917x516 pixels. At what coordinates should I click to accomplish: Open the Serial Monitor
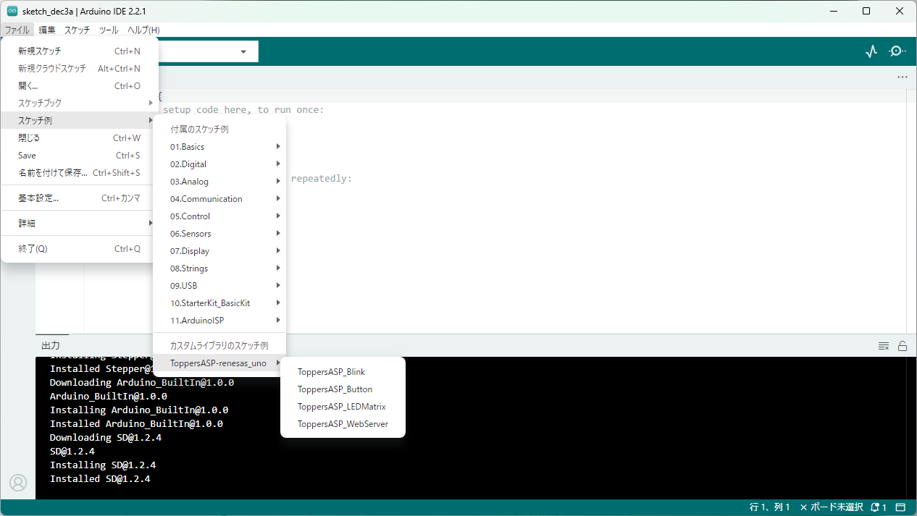click(x=896, y=51)
